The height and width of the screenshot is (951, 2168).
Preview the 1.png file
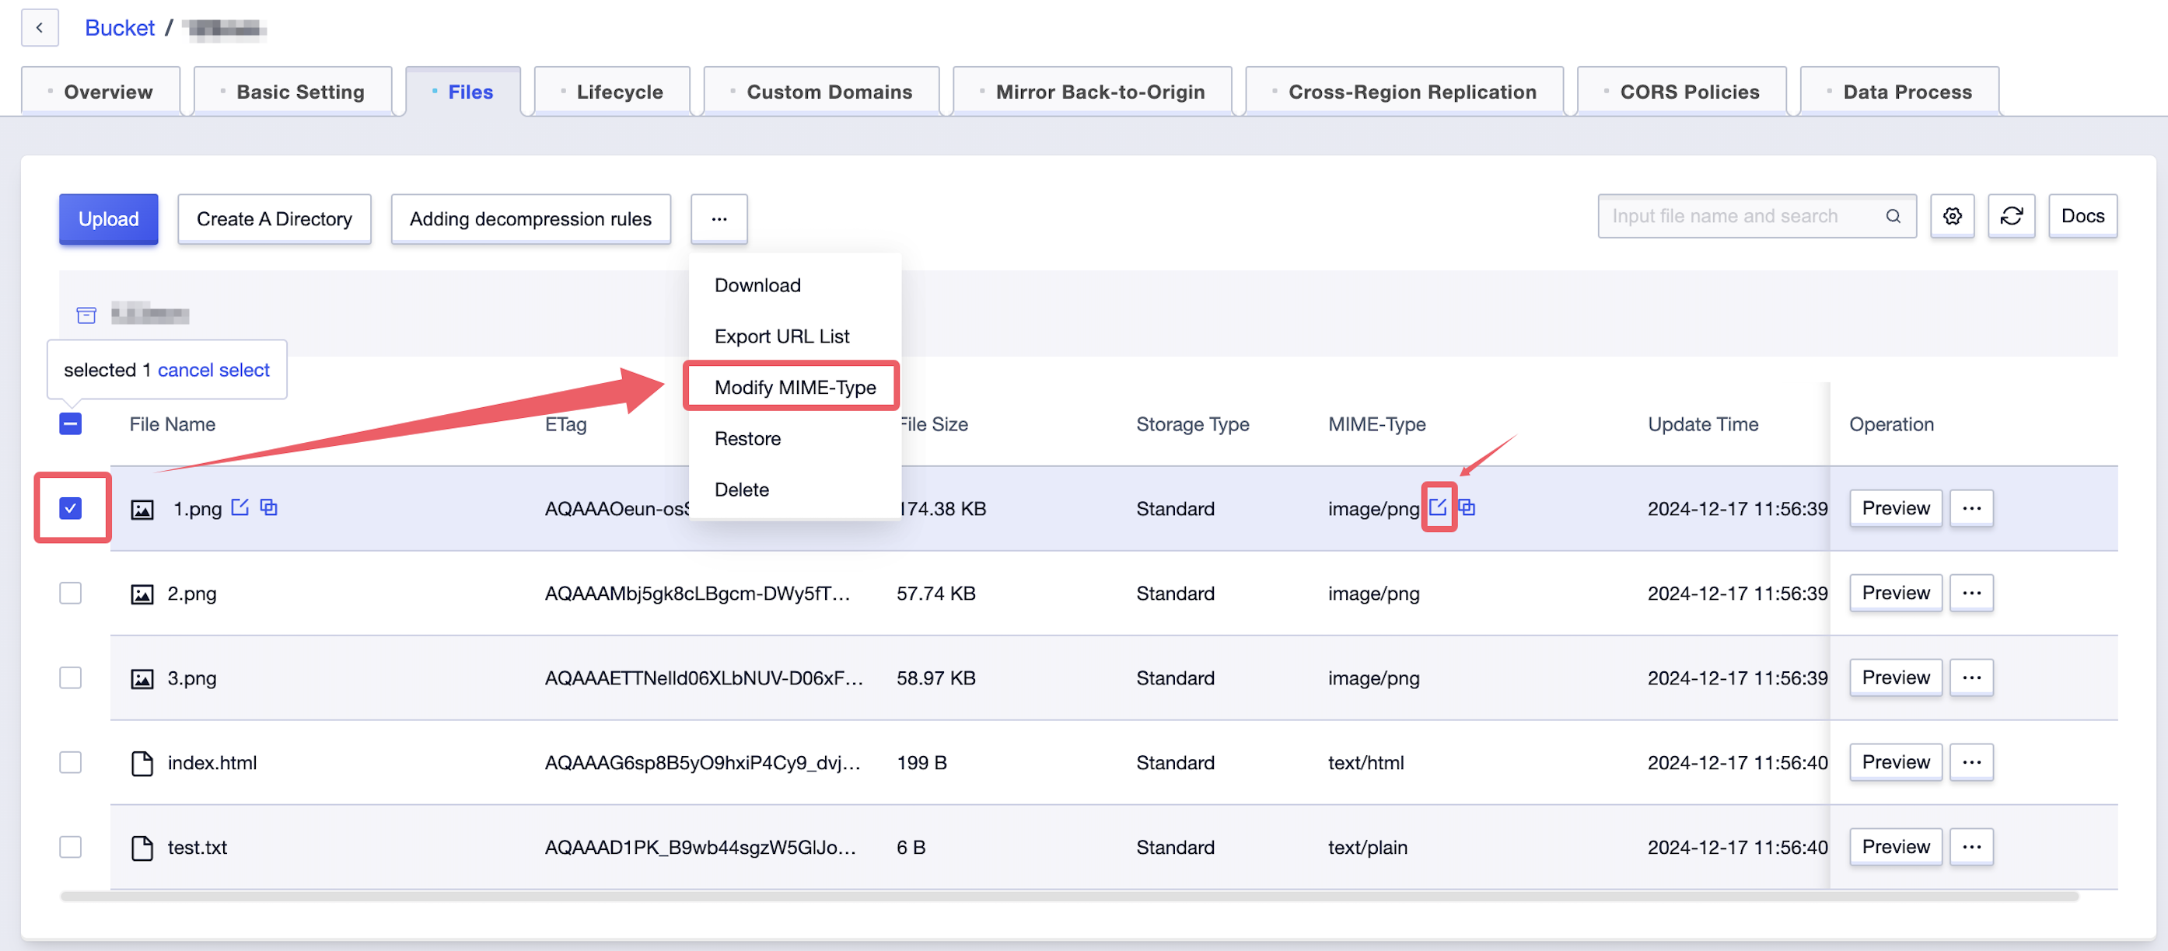[1895, 508]
